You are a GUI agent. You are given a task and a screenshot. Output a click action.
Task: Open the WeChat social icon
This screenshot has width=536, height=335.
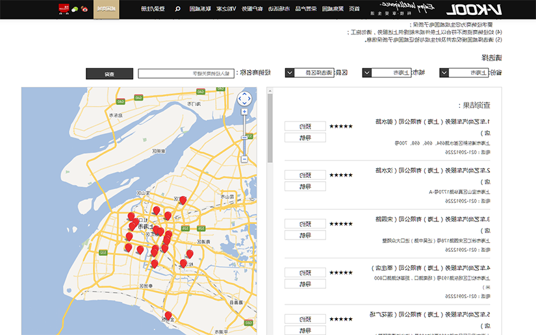point(75,9)
